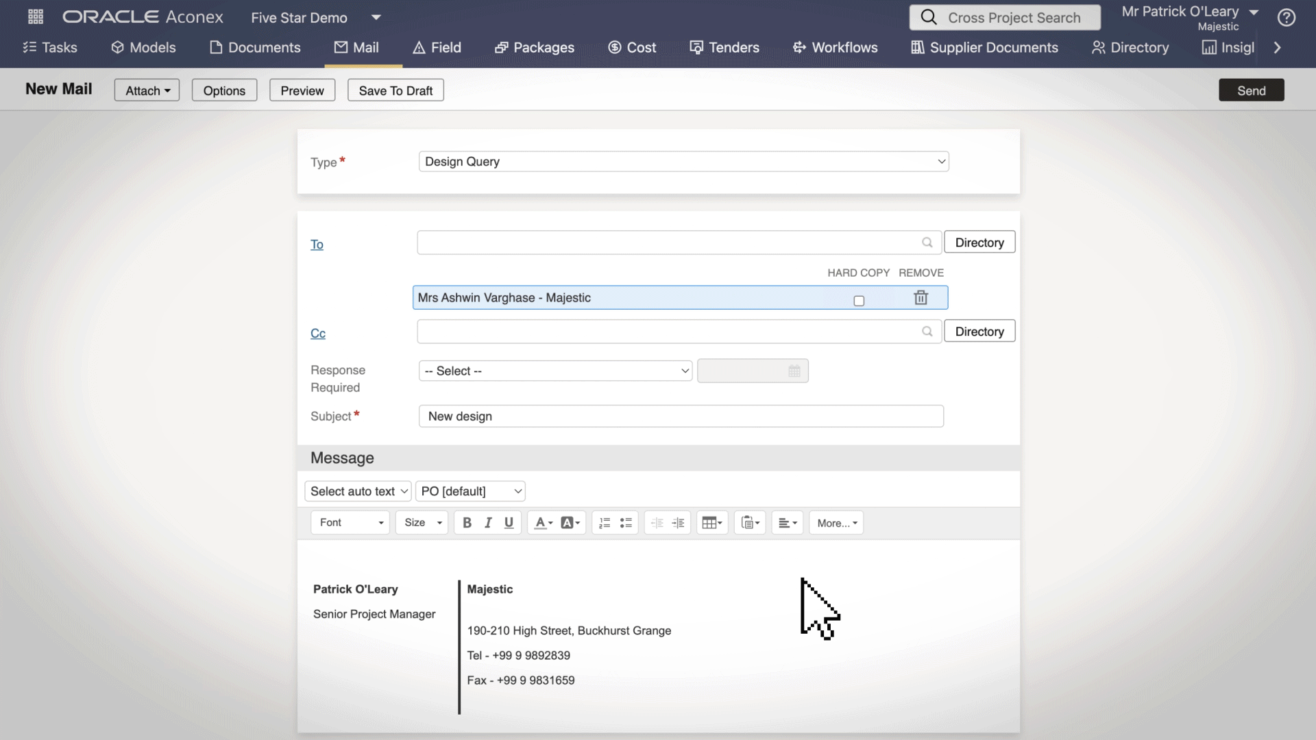This screenshot has height=740, width=1316.
Task: Open the Font family dropdown
Action: click(350, 523)
